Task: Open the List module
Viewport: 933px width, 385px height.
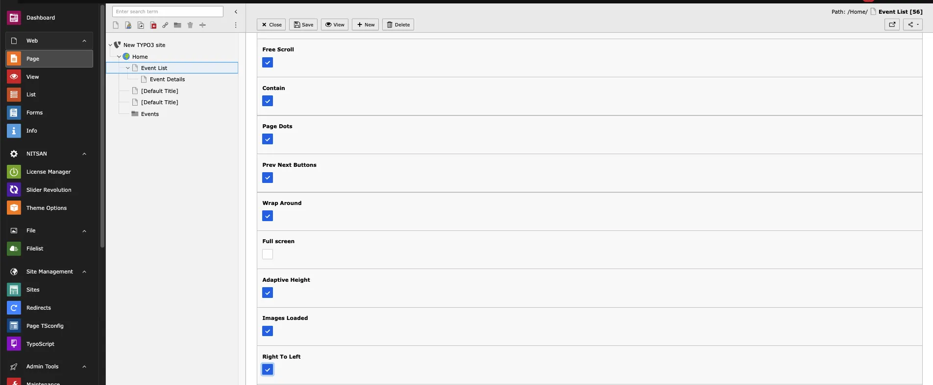Action: coord(49,94)
